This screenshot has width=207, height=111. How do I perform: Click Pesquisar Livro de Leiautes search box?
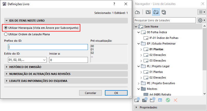tap(165, 20)
